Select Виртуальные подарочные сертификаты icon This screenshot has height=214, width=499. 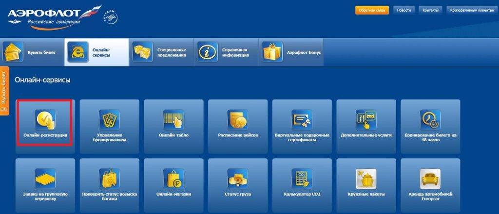(302, 119)
